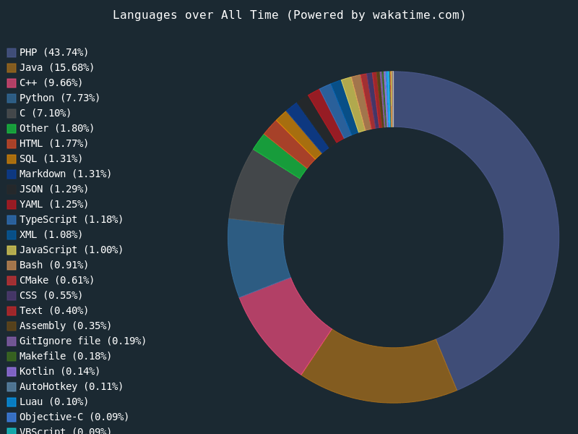Click the JavaScript yellow legend swatch
This screenshot has width=578, height=434.
pyautogui.click(x=12, y=250)
